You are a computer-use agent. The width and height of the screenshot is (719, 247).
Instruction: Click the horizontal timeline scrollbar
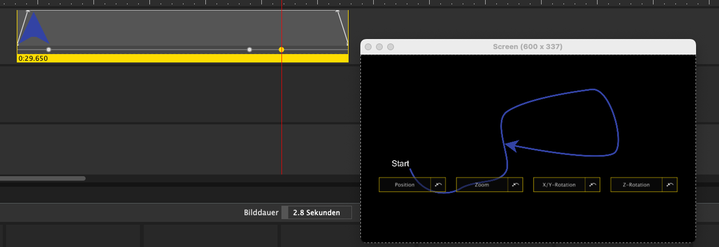tap(43, 178)
